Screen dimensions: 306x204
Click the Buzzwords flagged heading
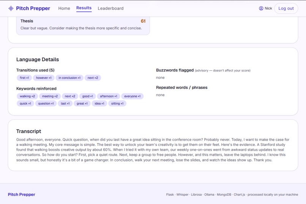[x=175, y=70]
